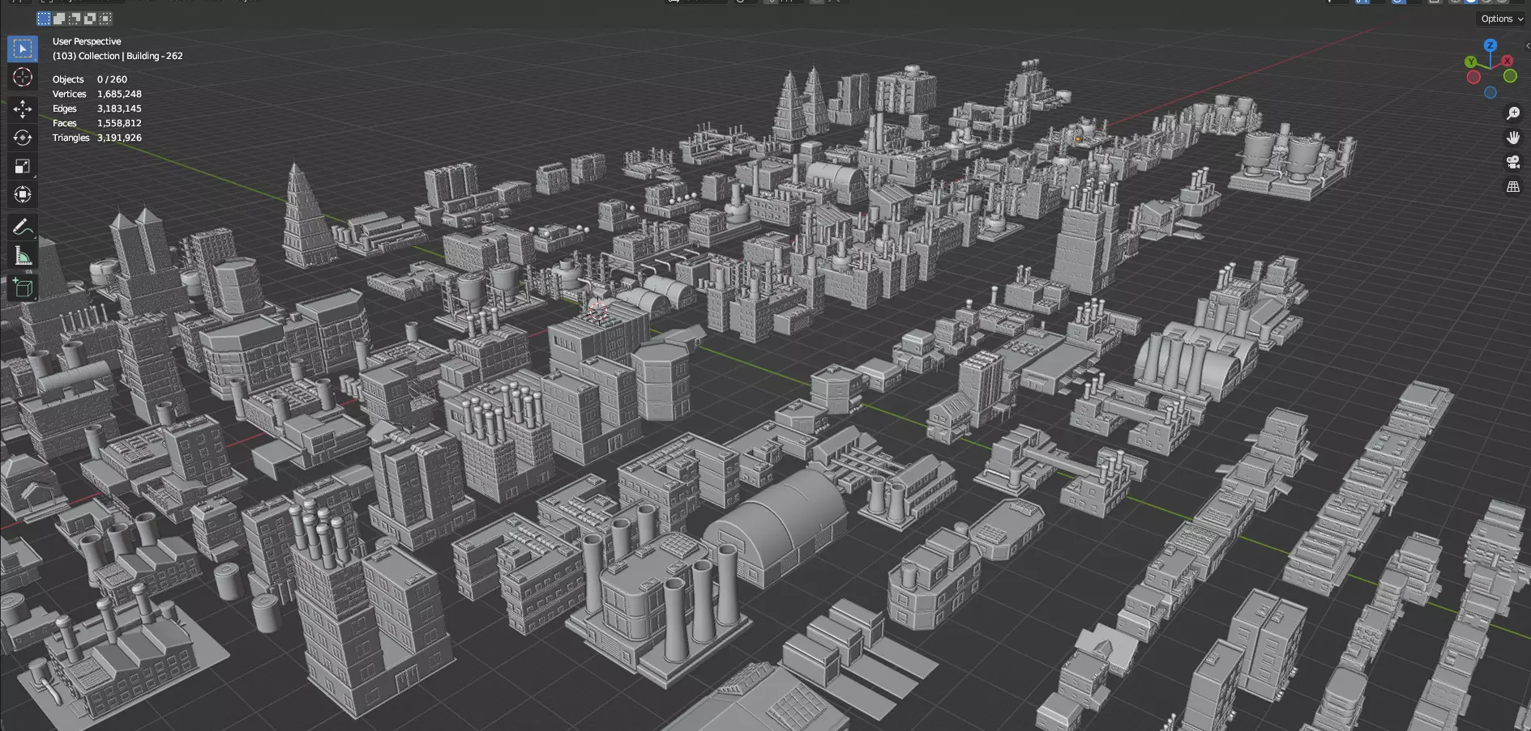Select the Select Box tool
The height and width of the screenshot is (731, 1531).
coord(23,49)
